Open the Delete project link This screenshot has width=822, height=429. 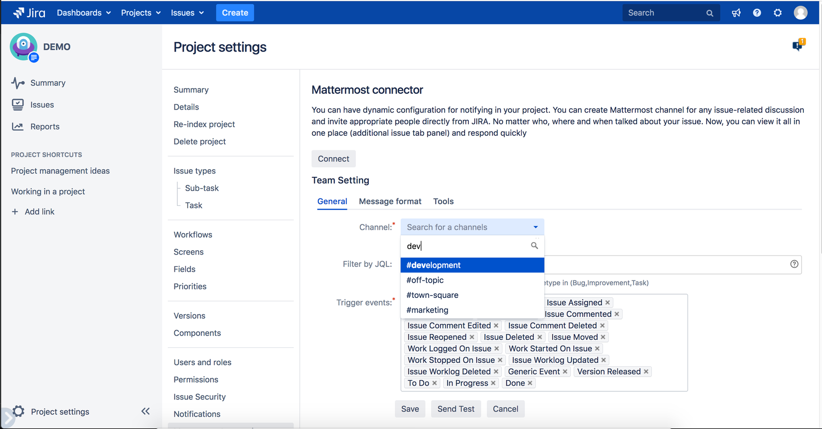pos(200,142)
